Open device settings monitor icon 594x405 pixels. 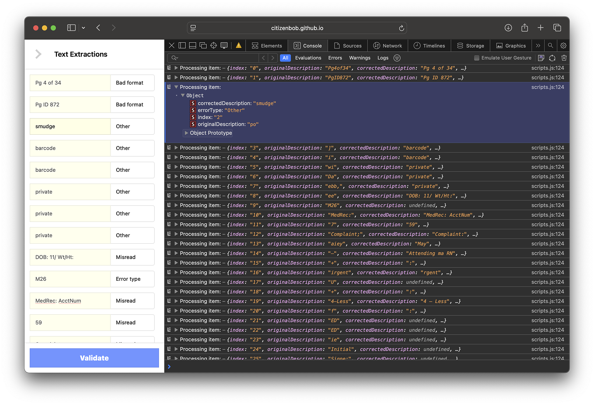(x=224, y=45)
